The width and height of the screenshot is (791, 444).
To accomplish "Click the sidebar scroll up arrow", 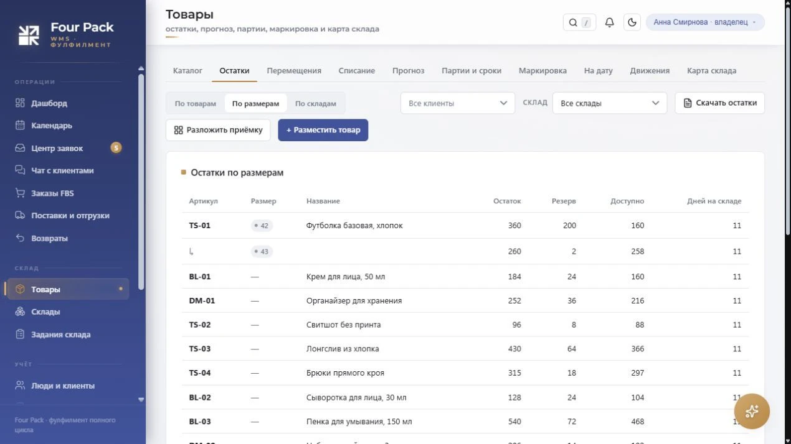I will coord(141,68).
